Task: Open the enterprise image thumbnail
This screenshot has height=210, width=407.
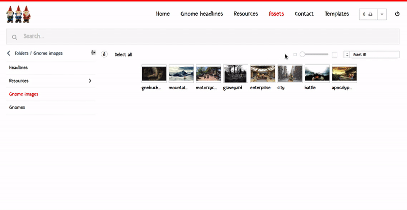Action: [x=263, y=73]
